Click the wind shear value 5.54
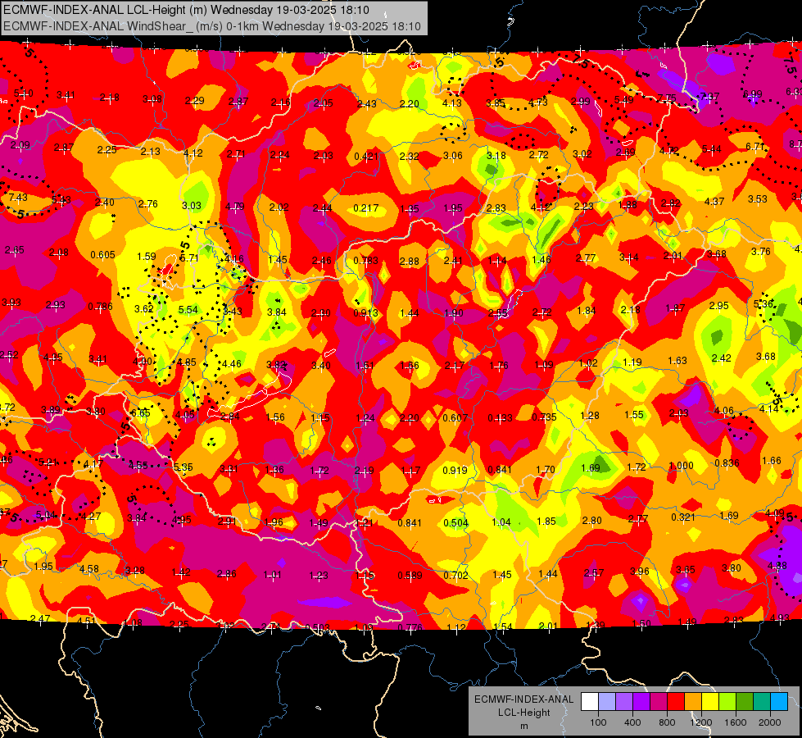This screenshot has width=802, height=738. pyautogui.click(x=188, y=309)
